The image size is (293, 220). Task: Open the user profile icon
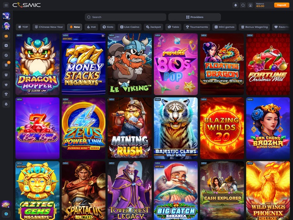pyautogui.click(x=250, y=5)
